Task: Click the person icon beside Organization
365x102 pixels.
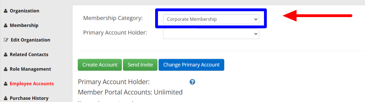Action: click(6, 11)
